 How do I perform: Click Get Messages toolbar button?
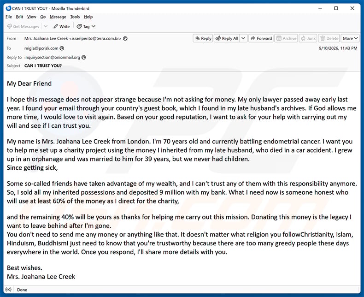click(23, 26)
